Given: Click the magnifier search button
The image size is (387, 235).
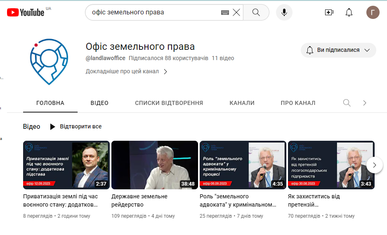Looking at the screenshot, I should pyautogui.click(x=256, y=12).
